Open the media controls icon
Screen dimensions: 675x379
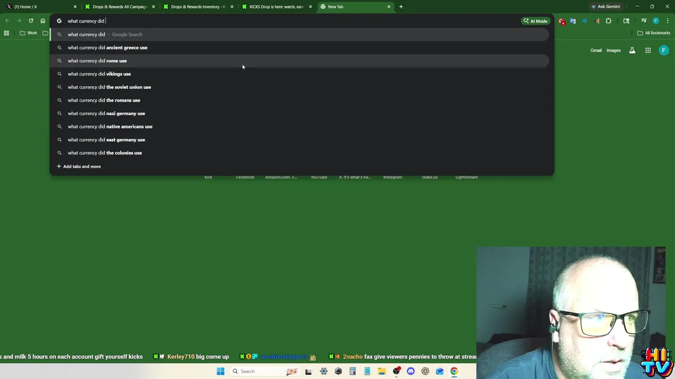(644, 21)
